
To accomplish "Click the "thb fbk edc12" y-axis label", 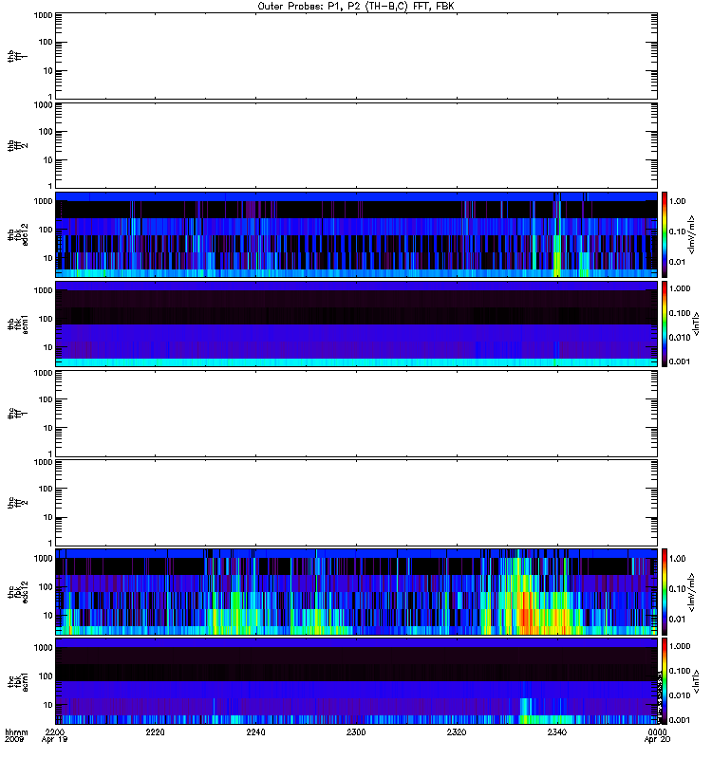I will (18, 234).
